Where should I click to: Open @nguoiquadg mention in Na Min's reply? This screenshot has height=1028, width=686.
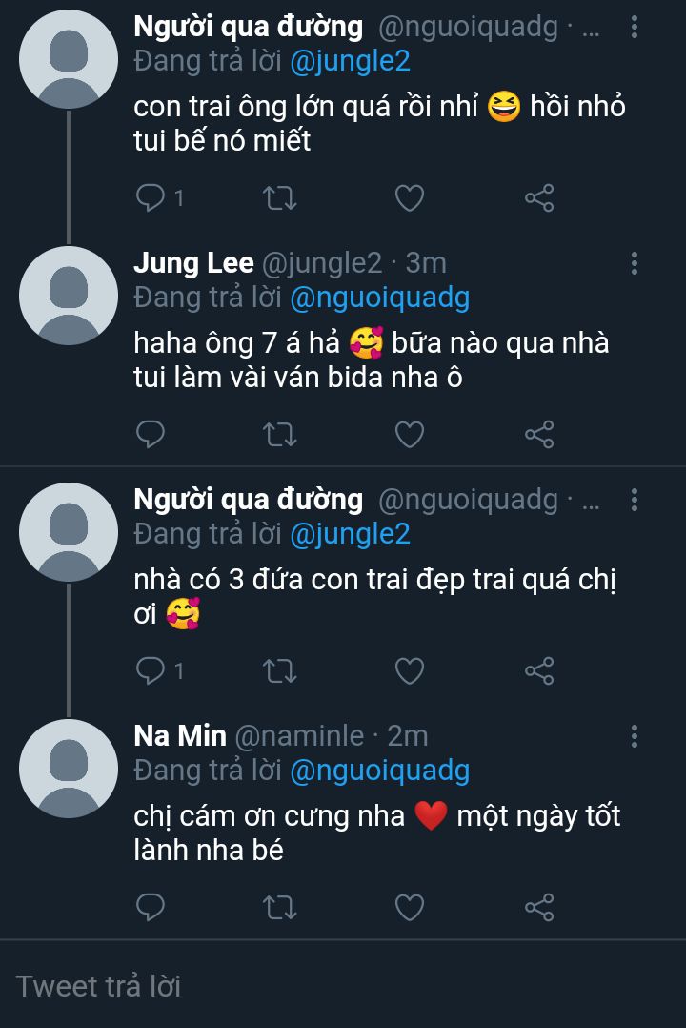379,771
